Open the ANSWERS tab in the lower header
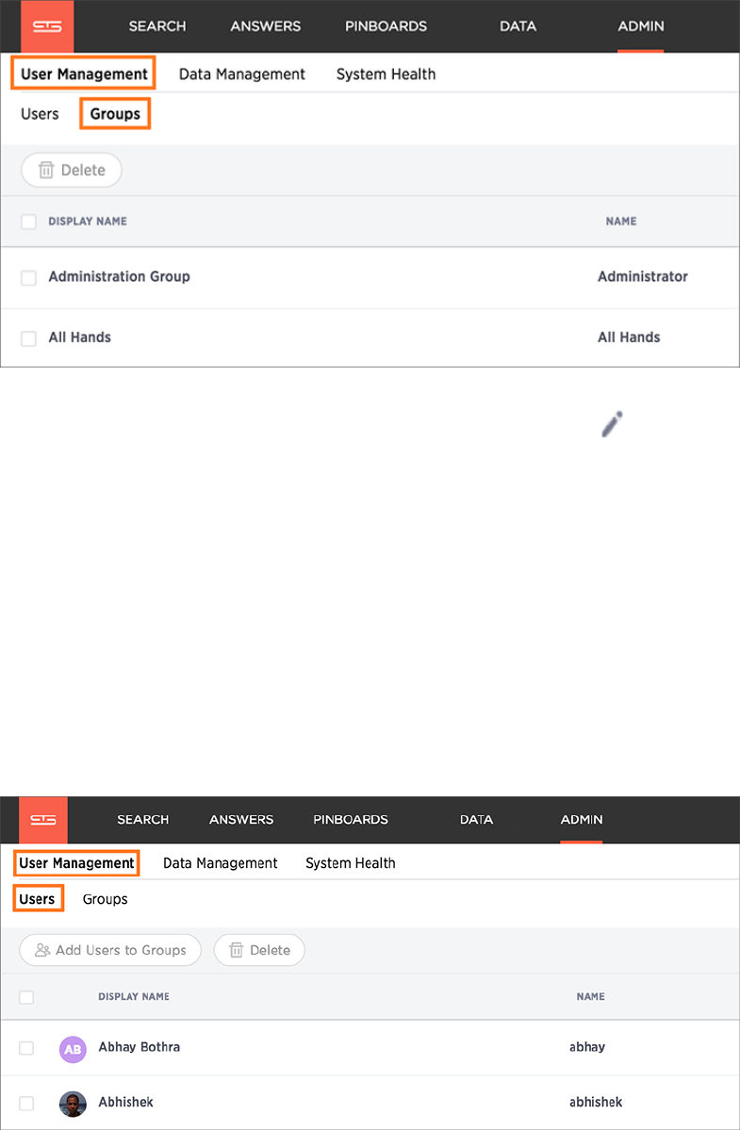Image resolution: width=740 pixels, height=1130 pixels. coord(241,820)
